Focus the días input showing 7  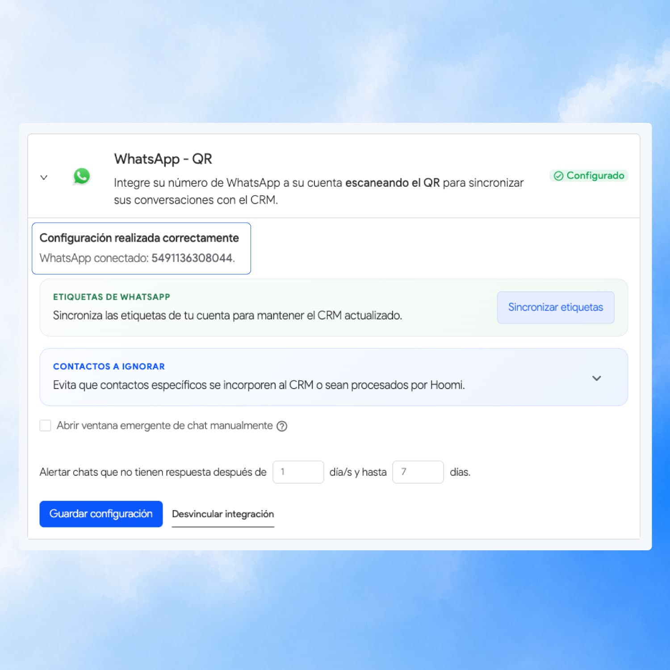pos(418,472)
